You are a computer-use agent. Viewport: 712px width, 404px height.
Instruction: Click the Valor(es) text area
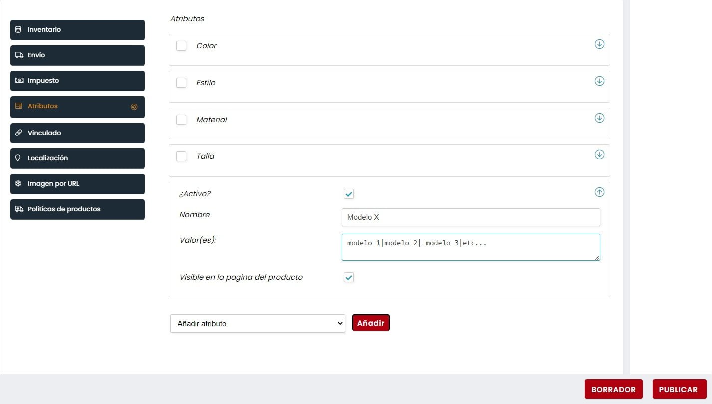coord(471,247)
